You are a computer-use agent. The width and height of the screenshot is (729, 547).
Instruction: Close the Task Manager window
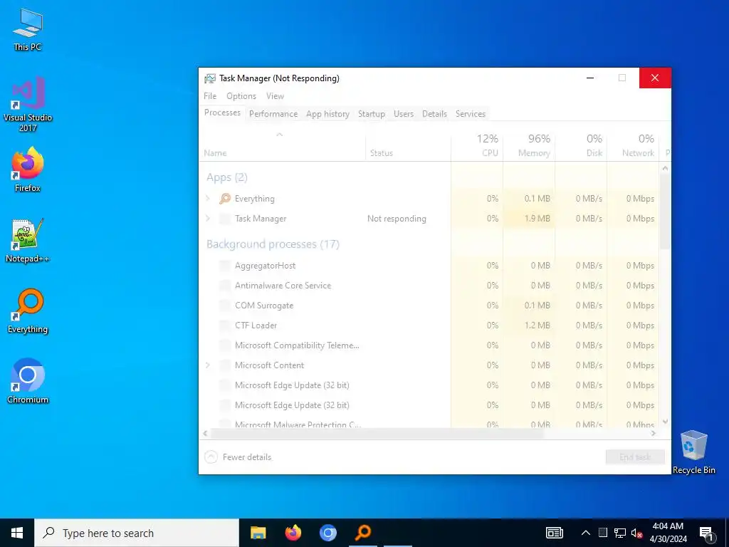click(655, 78)
